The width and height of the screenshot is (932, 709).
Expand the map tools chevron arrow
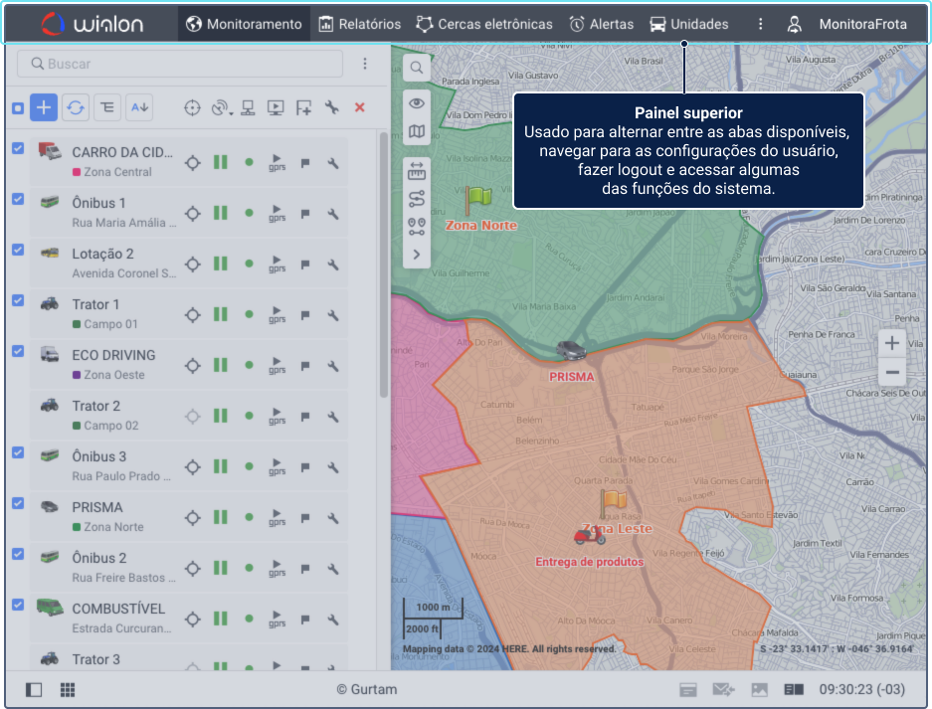click(x=417, y=255)
